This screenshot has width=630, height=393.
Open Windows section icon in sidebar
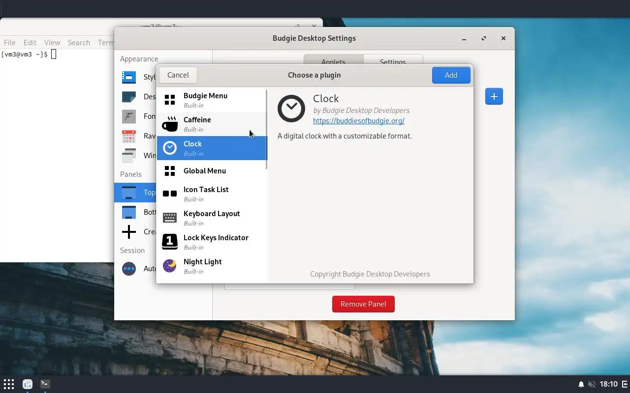(x=129, y=156)
